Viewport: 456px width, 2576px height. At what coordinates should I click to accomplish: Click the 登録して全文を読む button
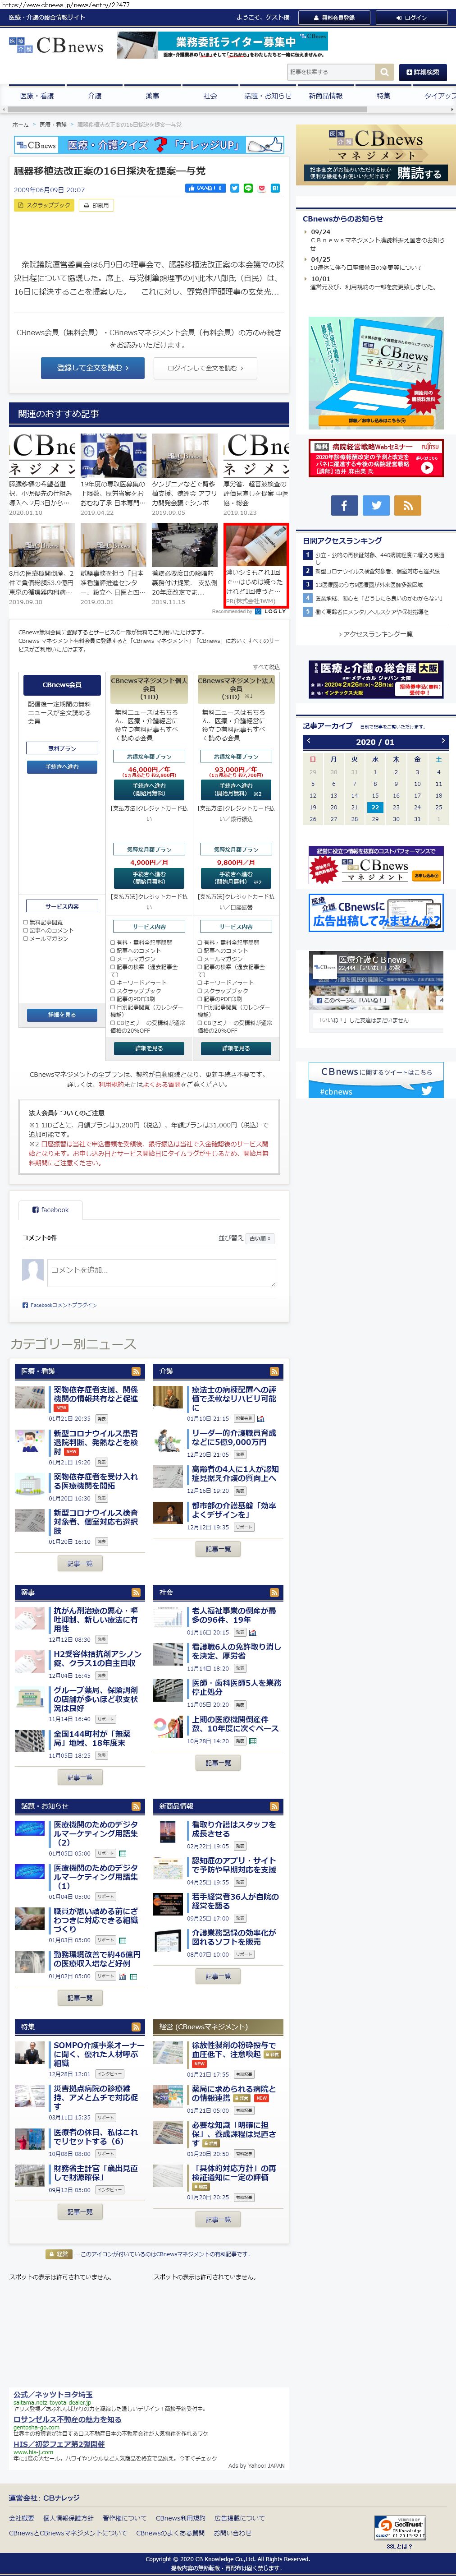point(92,368)
